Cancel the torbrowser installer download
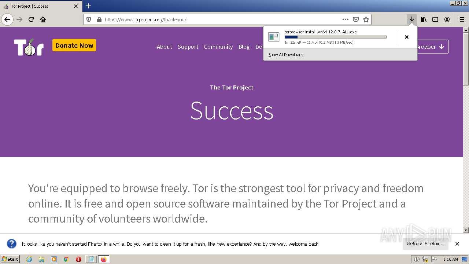469x264 pixels. tap(407, 37)
